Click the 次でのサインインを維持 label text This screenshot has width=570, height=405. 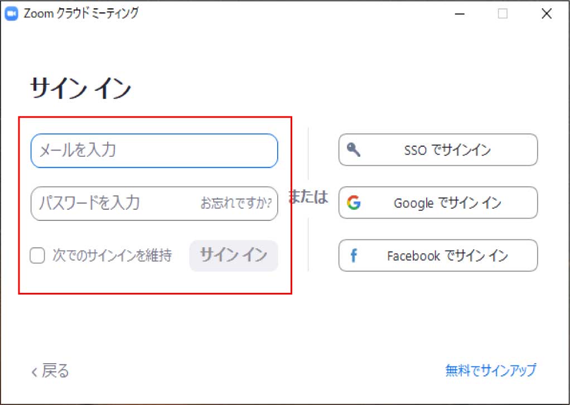pos(112,256)
